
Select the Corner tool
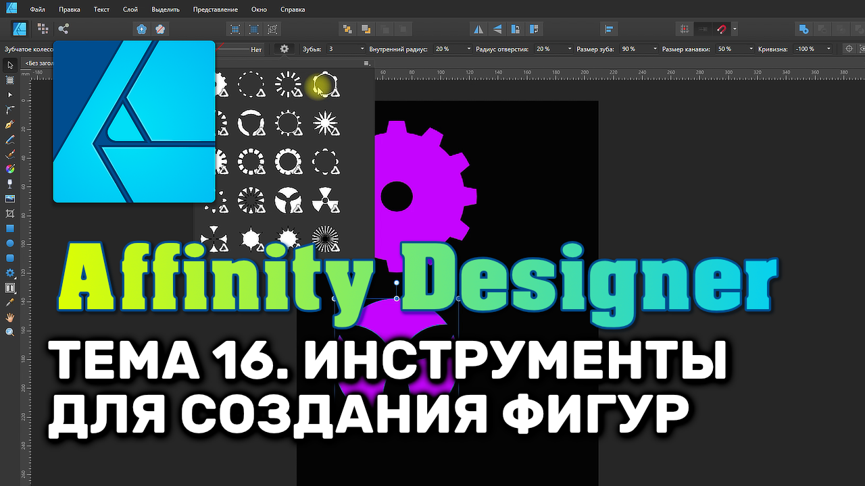[10, 110]
